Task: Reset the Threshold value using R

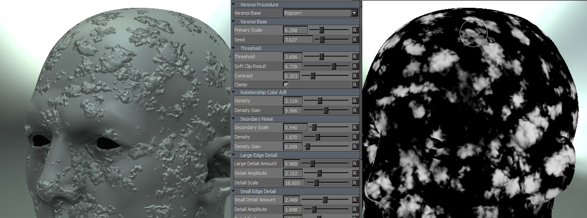Action: (354, 57)
